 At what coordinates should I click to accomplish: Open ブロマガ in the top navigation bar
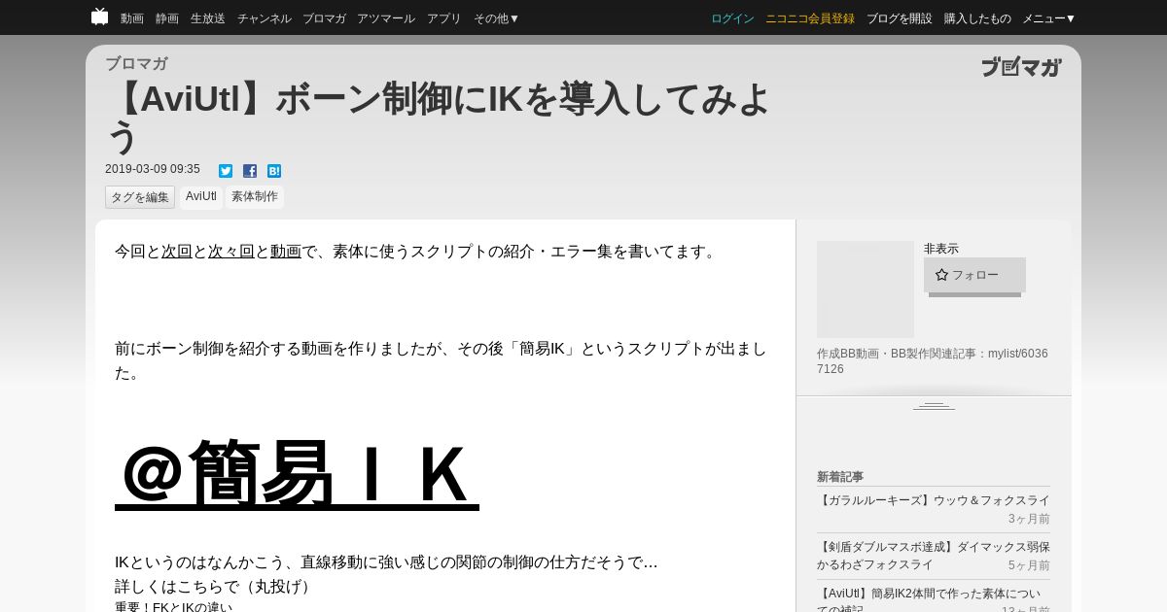point(324,18)
